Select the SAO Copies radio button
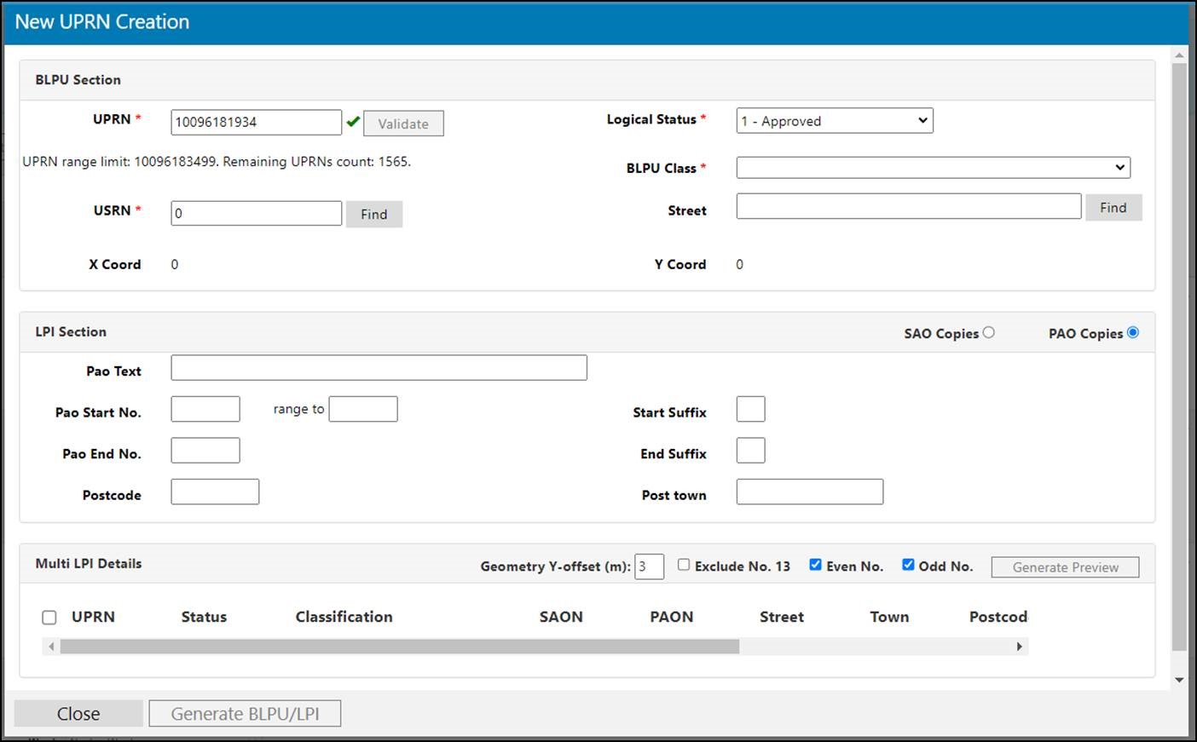 pyautogui.click(x=988, y=332)
